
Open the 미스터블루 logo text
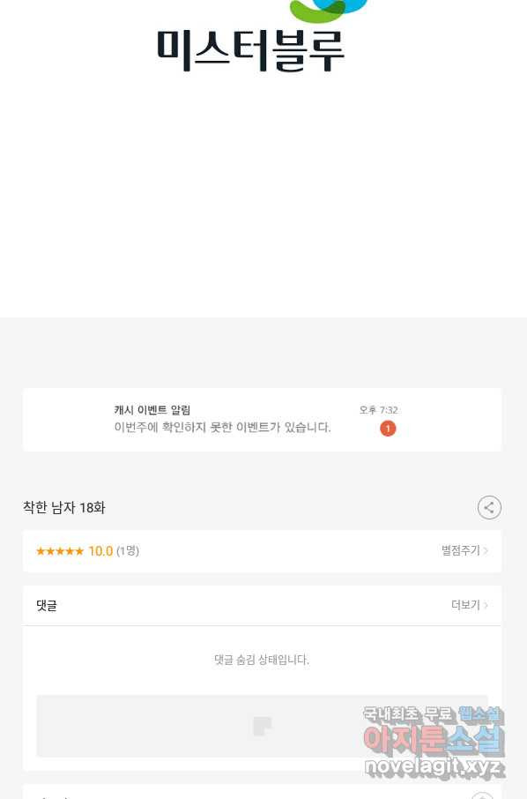[250, 50]
